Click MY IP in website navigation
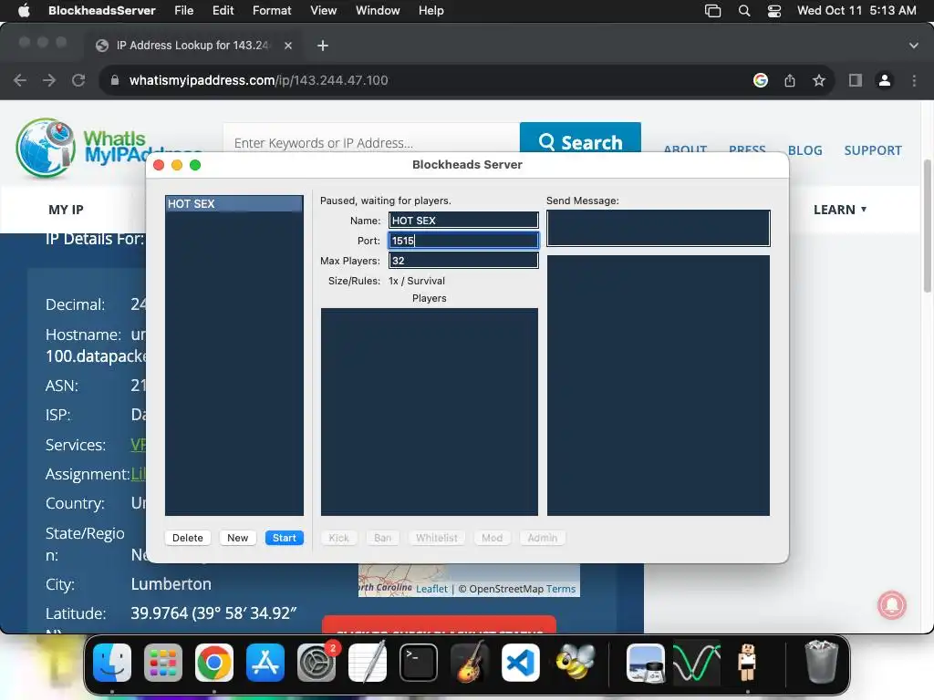The height and width of the screenshot is (700, 934). pos(66,210)
